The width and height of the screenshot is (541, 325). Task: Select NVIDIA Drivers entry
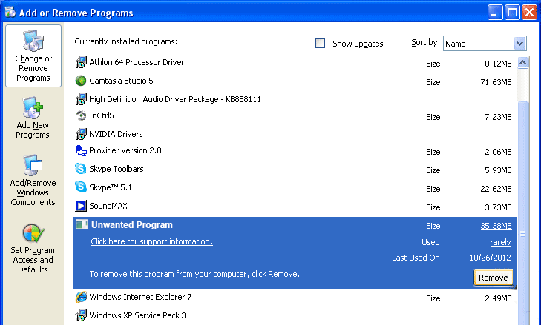[295, 134]
